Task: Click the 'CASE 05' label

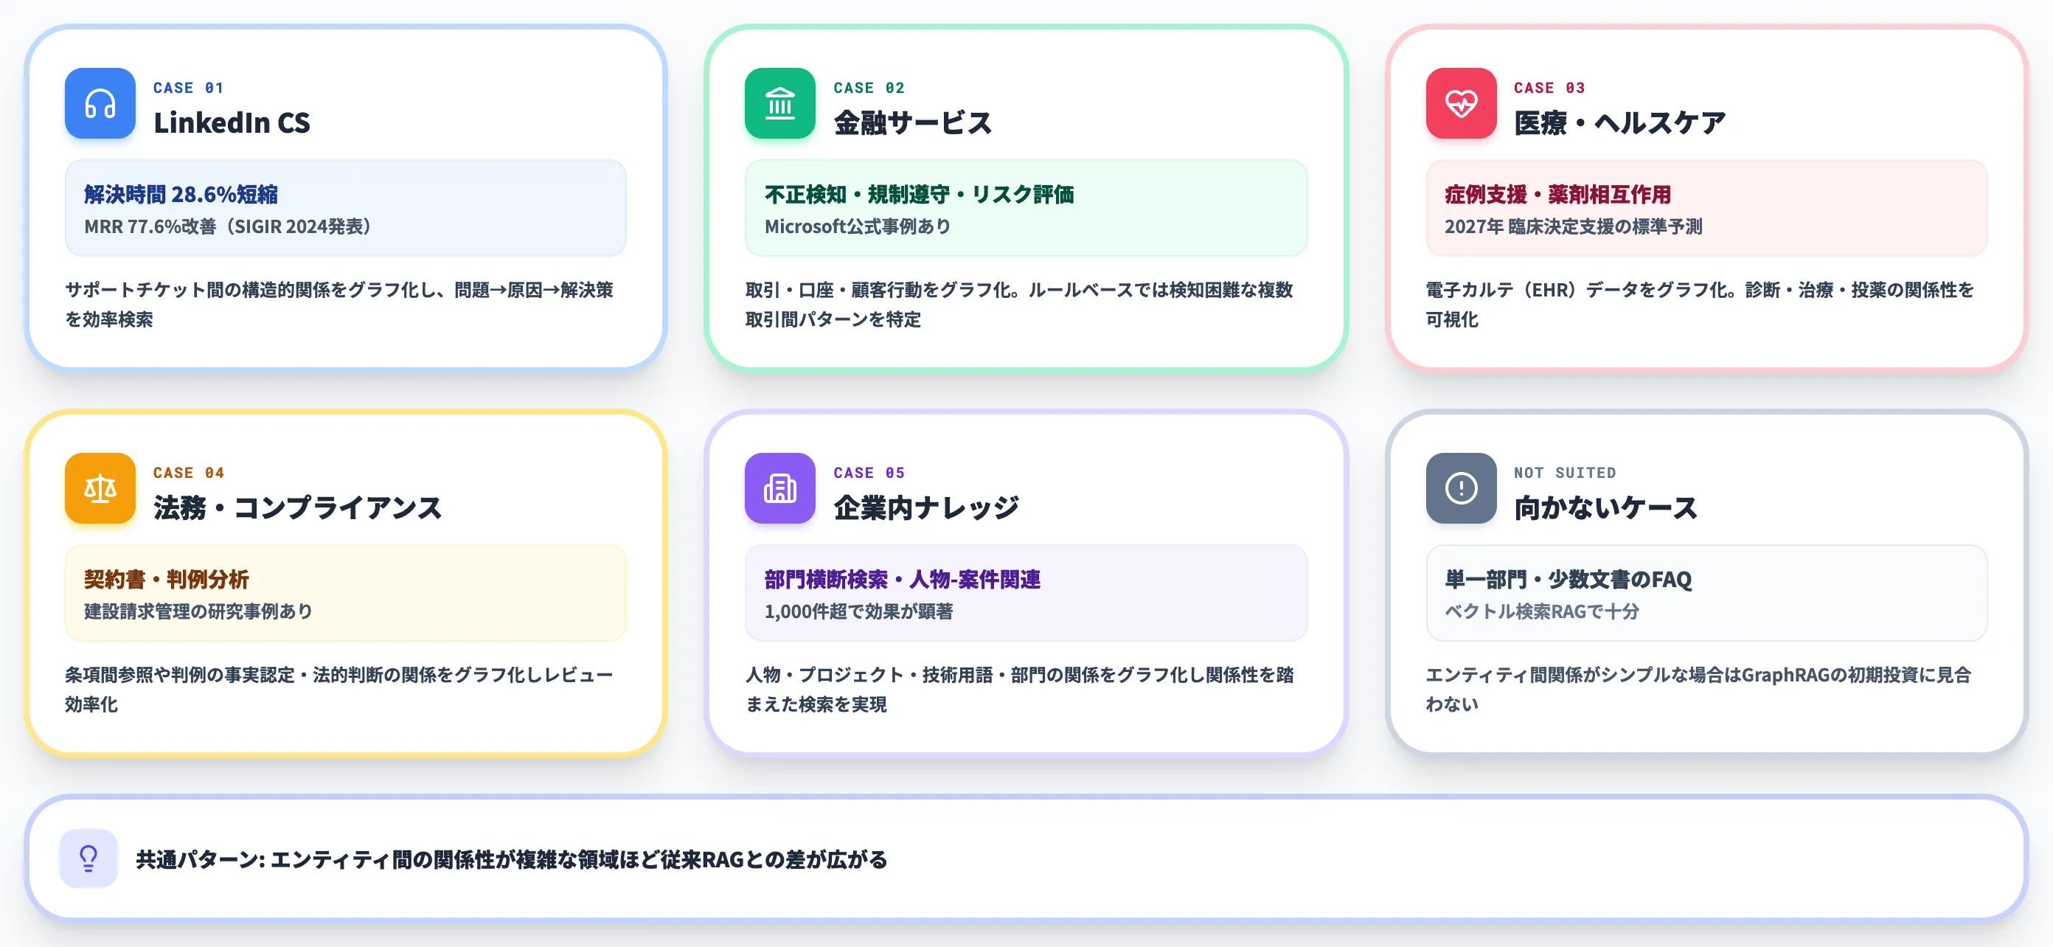Action: (x=869, y=473)
